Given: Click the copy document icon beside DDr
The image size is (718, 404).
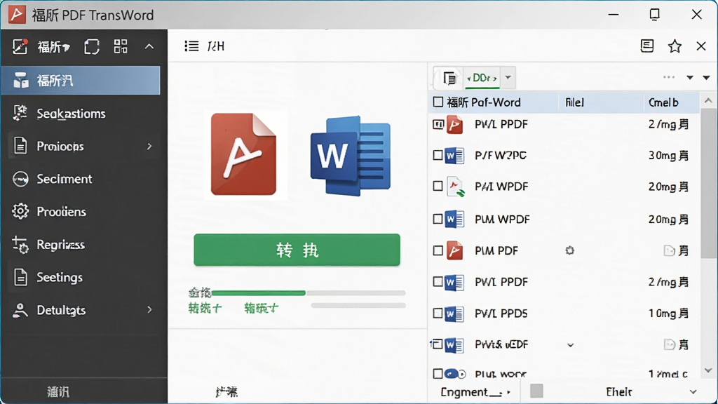Looking at the screenshot, I should 449,79.
